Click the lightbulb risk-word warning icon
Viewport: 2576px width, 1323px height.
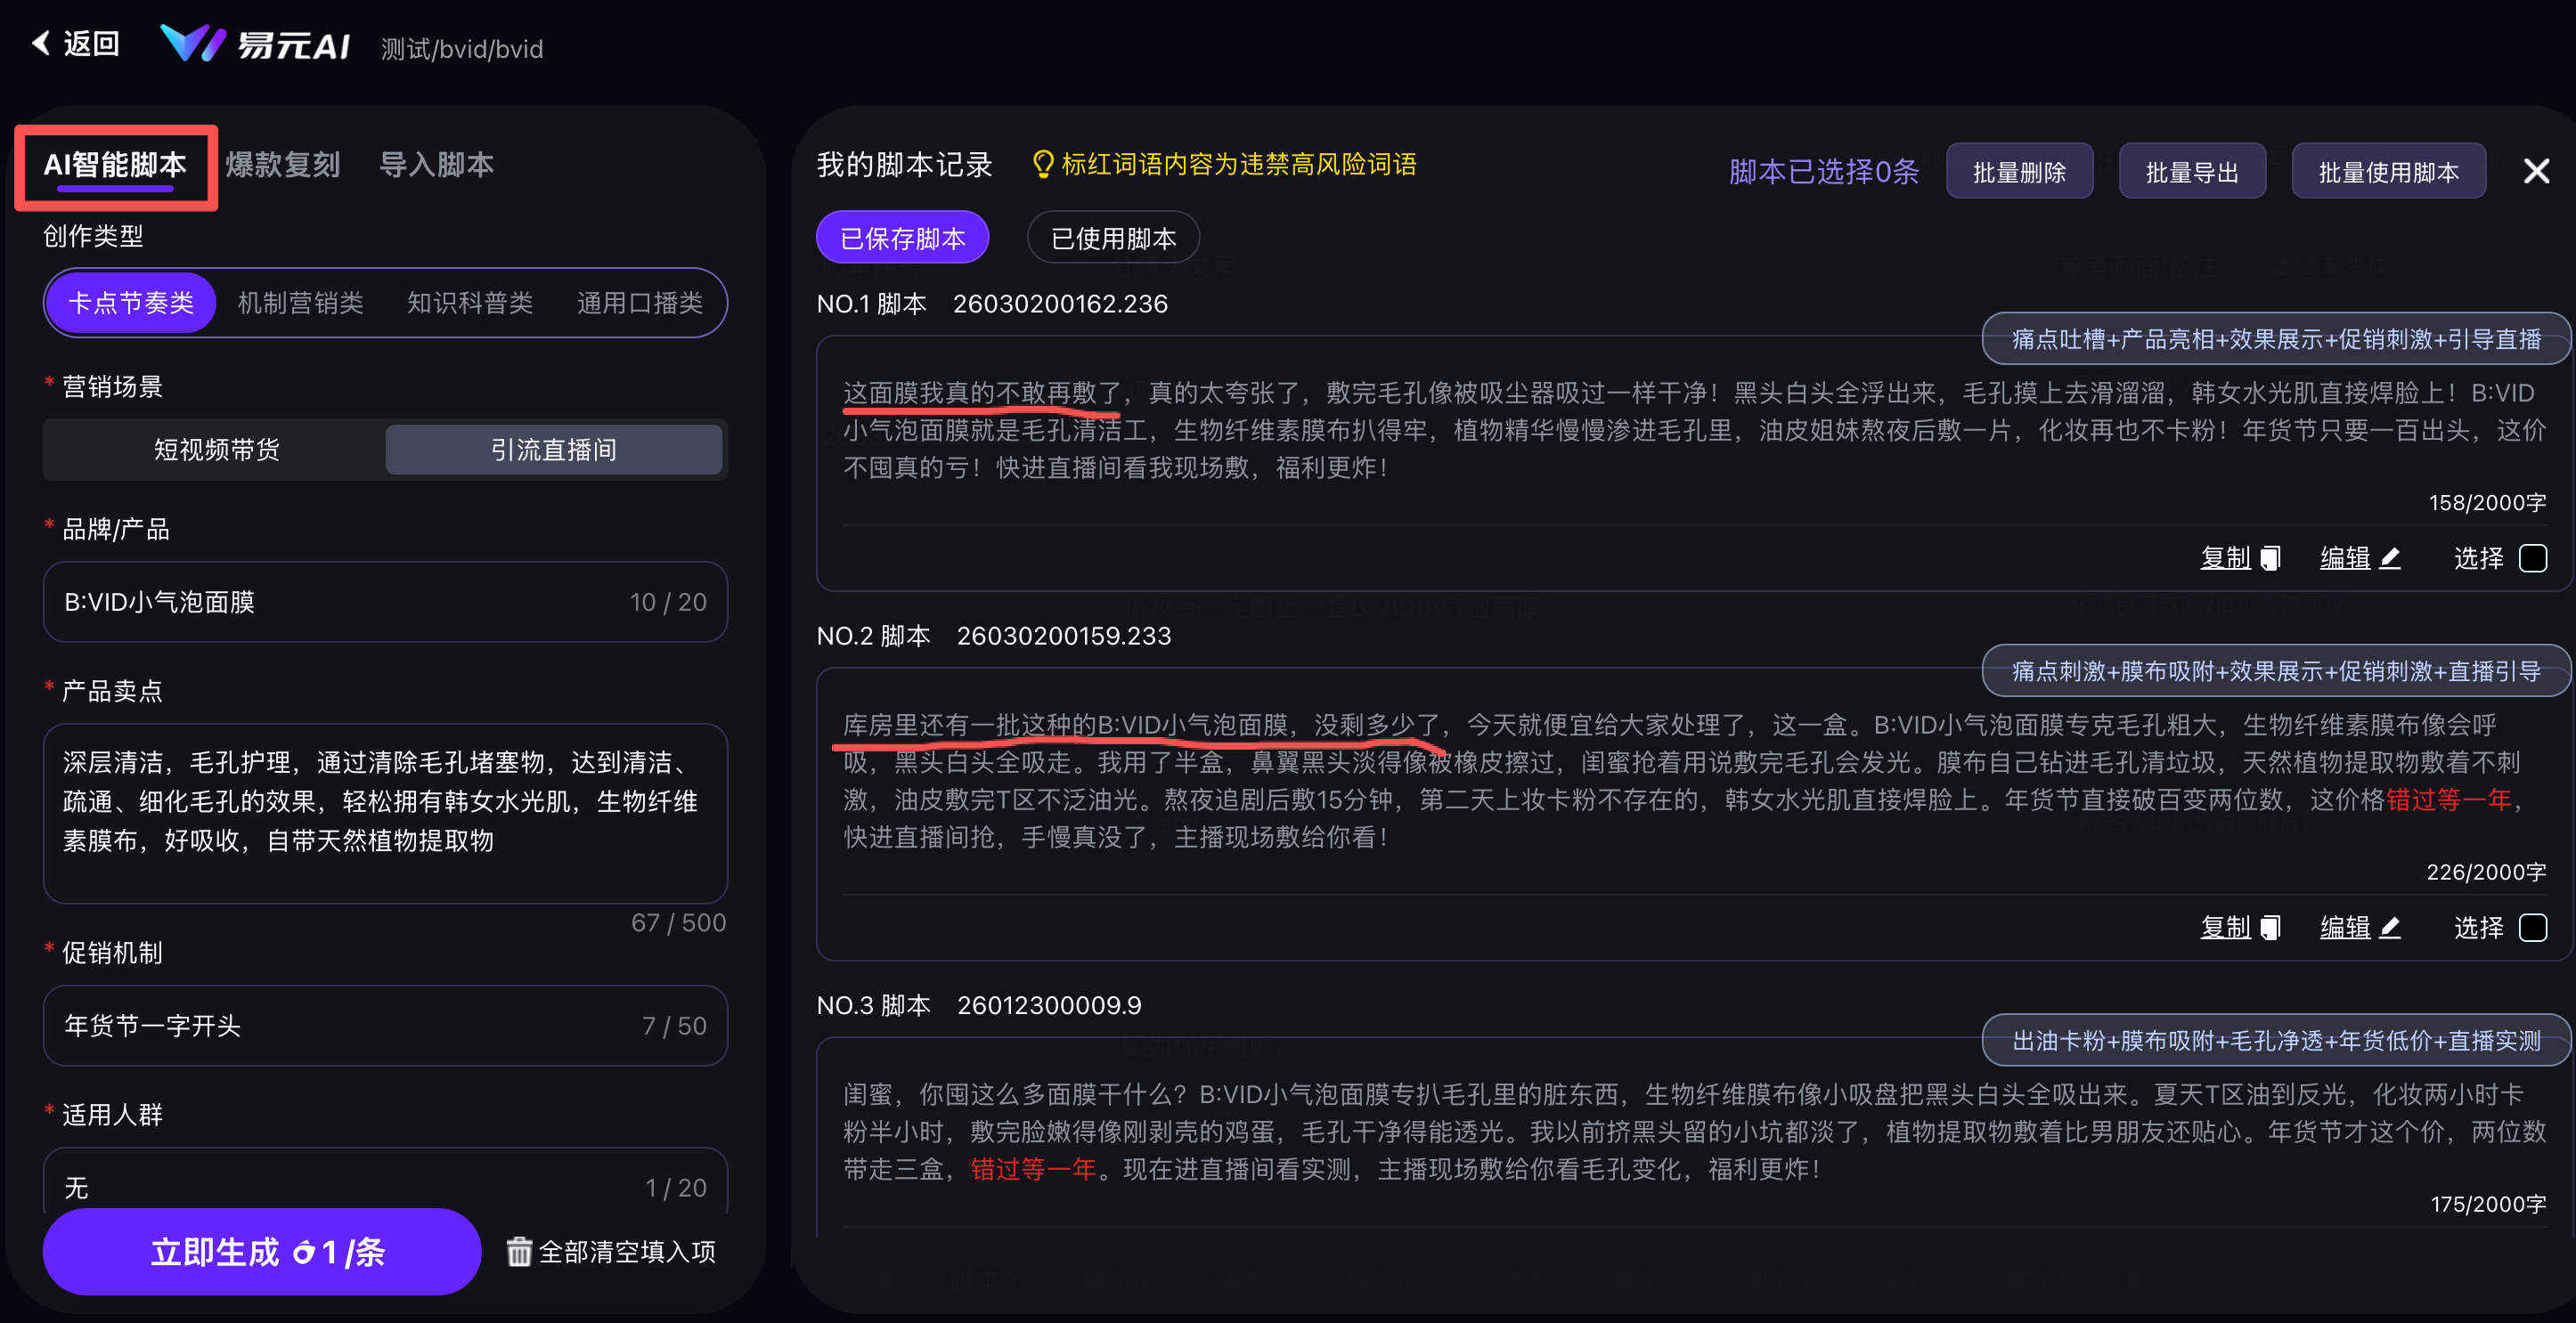point(1043,165)
